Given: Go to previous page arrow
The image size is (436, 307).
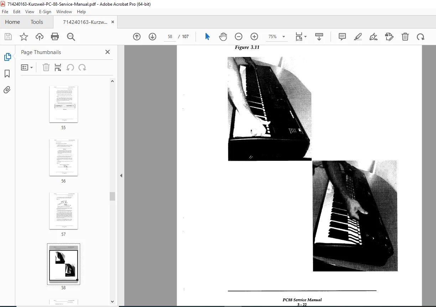Looking at the screenshot, I should 137,37.
